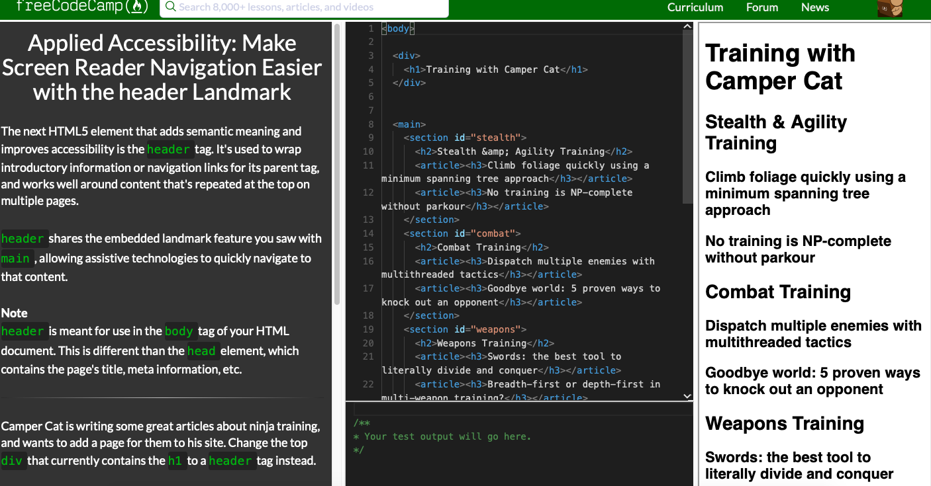Click the closing </div> tag on line 5
The width and height of the screenshot is (931, 486).
pos(409,83)
